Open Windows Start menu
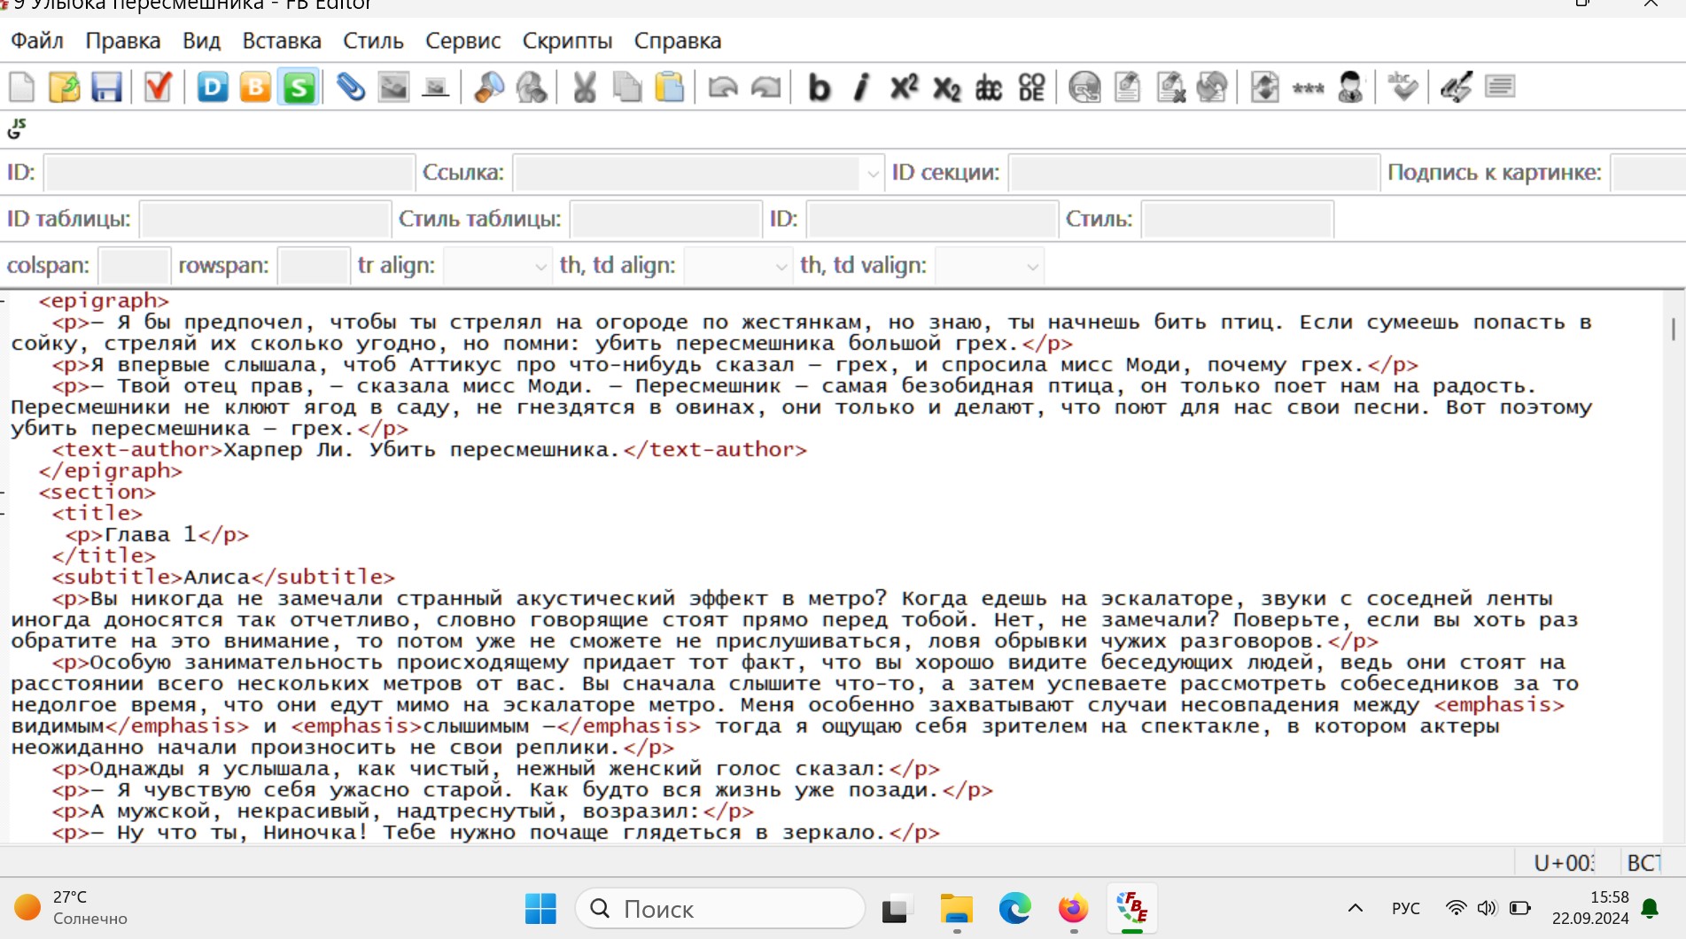The width and height of the screenshot is (1686, 939). pyautogui.click(x=540, y=909)
